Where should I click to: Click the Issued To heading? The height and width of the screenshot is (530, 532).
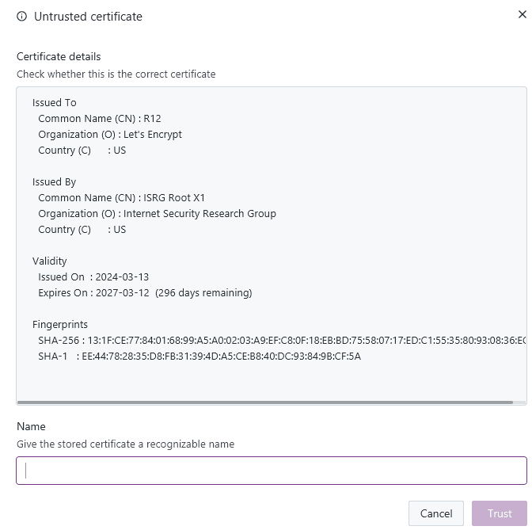tap(55, 102)
